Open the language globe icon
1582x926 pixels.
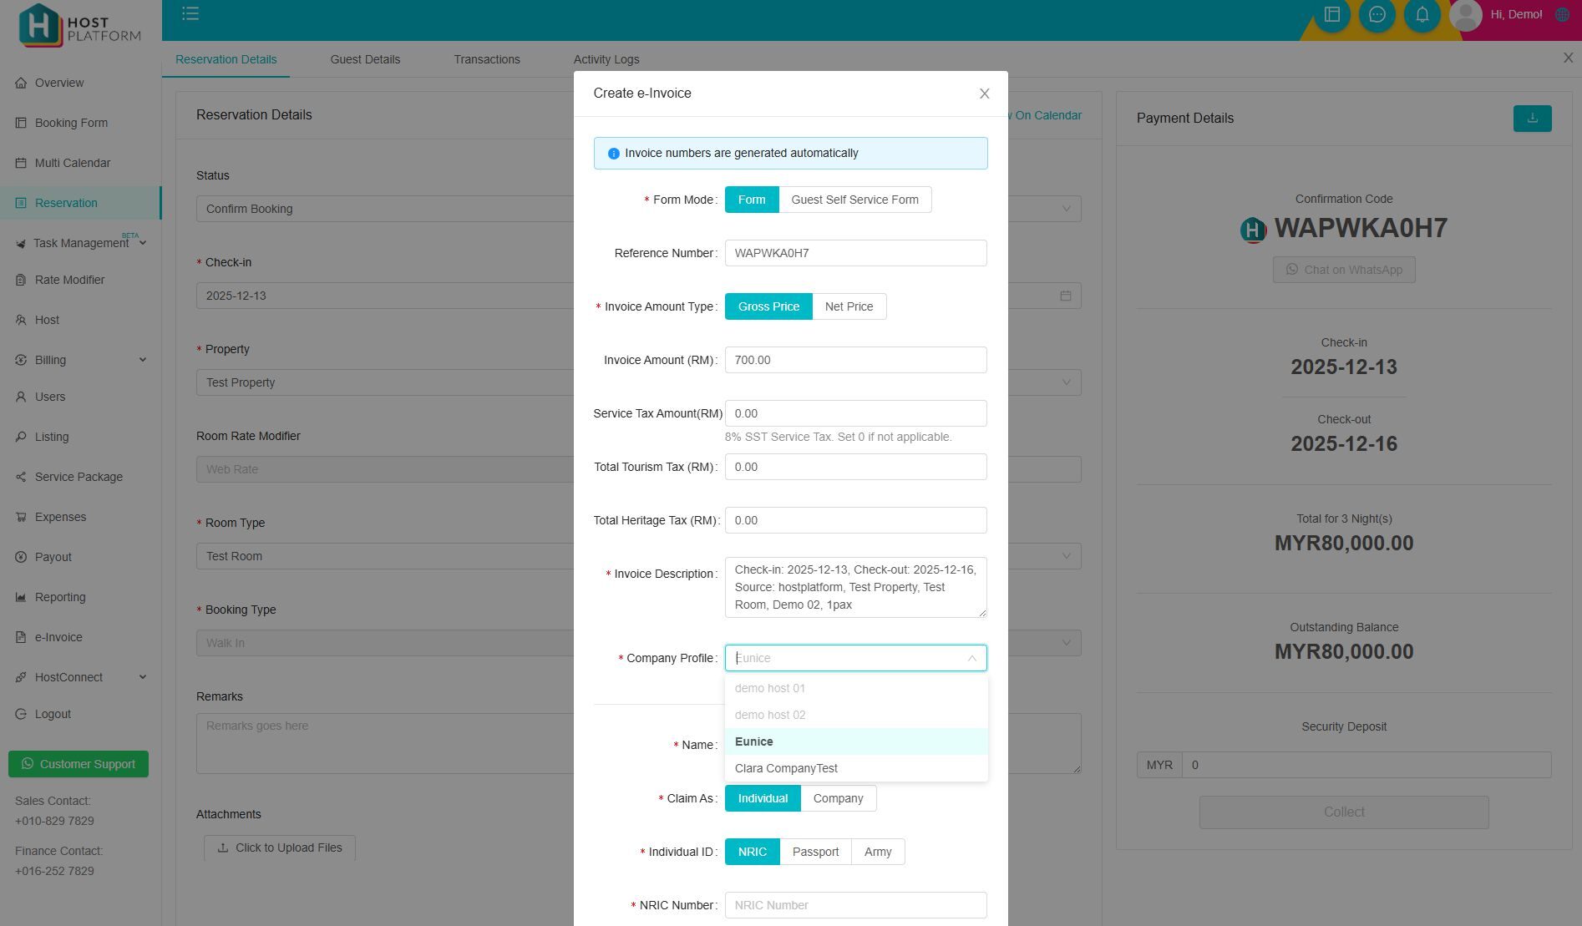coord(1562,14)
